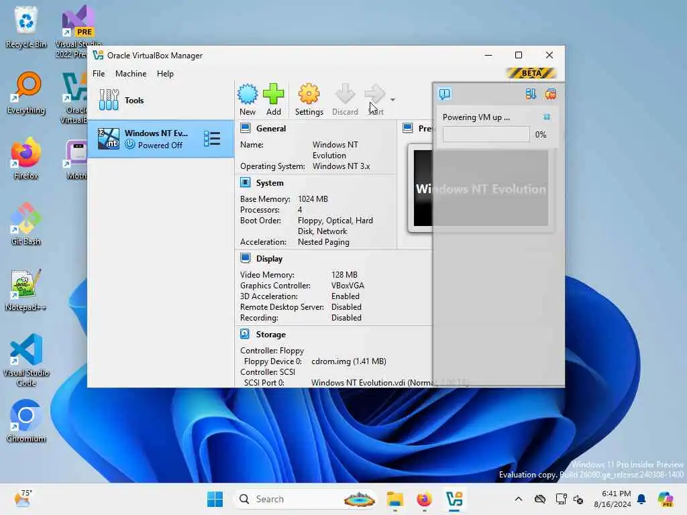Cancel the Powering VM up progress
This screenshot has height=515, width=687.
546,117
